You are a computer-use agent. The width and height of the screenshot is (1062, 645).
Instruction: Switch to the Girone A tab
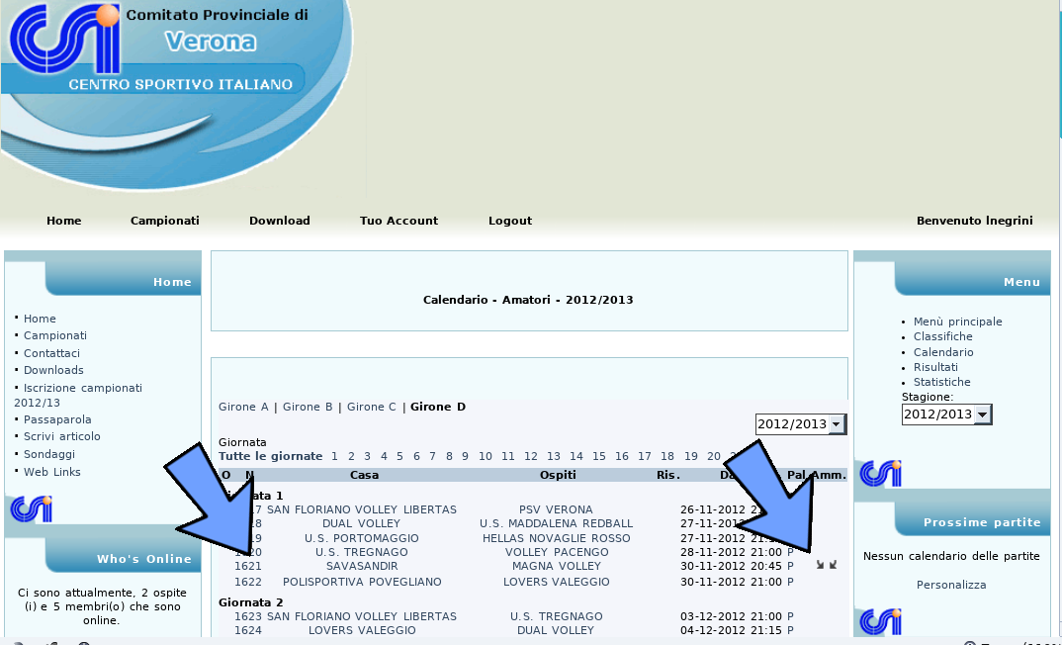click(243, 408)
